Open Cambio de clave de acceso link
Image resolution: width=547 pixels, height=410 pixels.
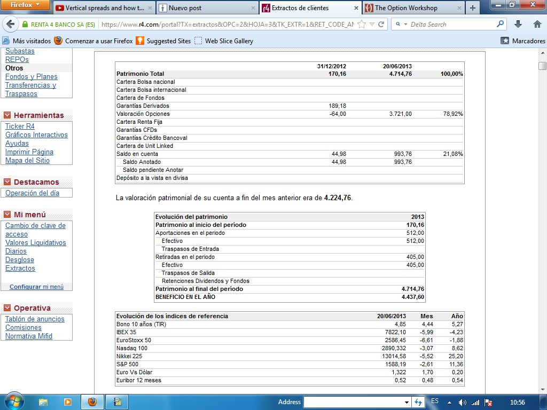coord(35,230)
